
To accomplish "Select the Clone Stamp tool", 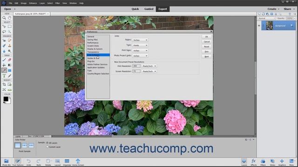I will [x=9, y=45].
